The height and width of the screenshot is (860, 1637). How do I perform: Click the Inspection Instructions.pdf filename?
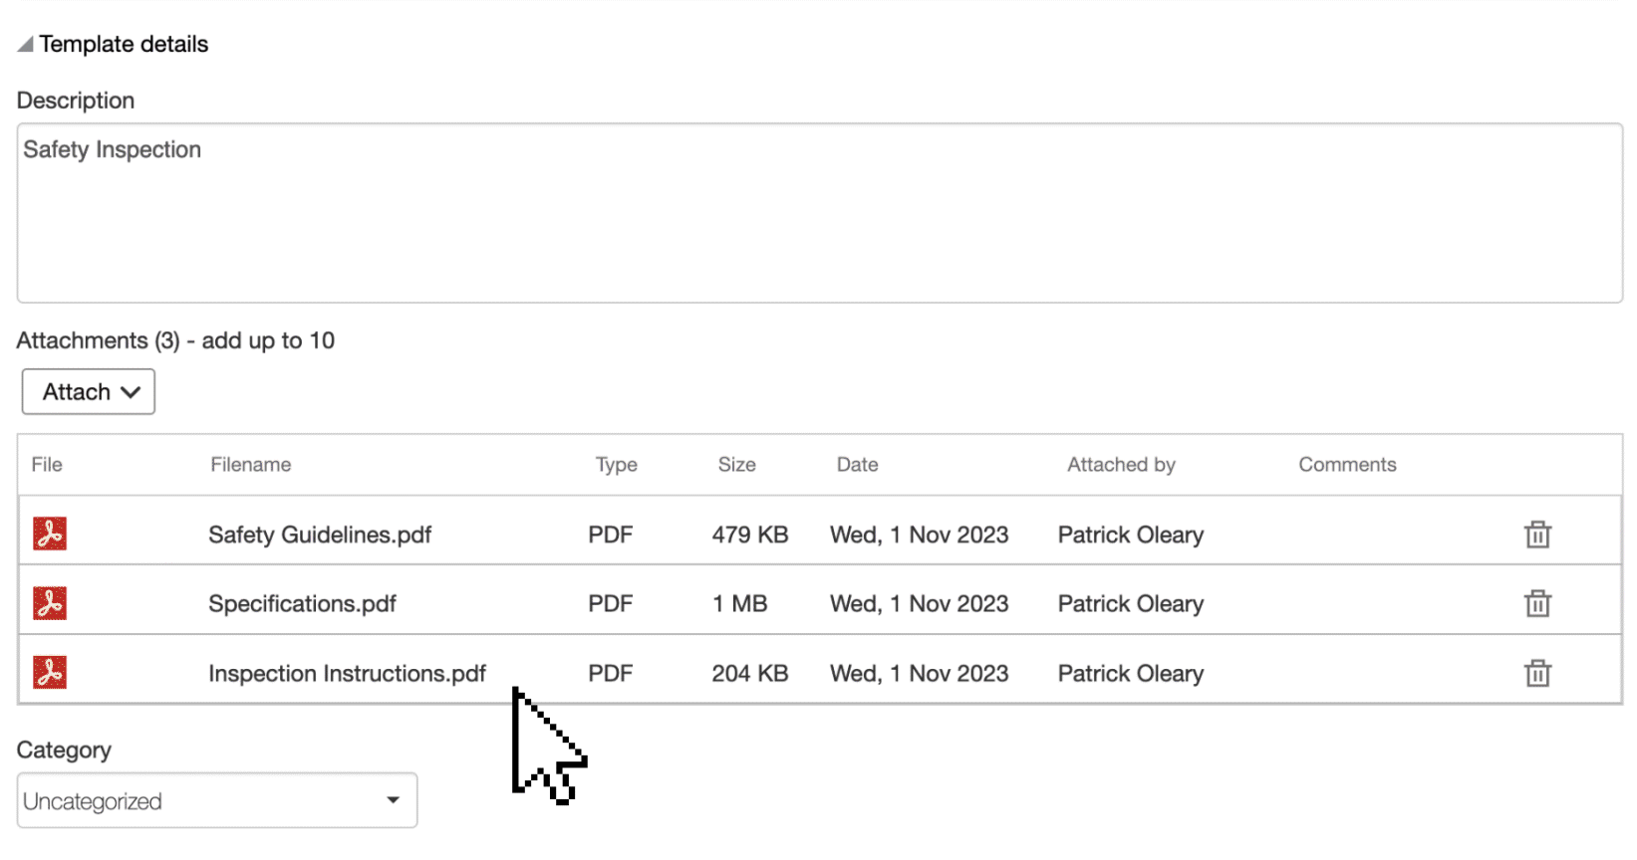click(x=347, y=673)
